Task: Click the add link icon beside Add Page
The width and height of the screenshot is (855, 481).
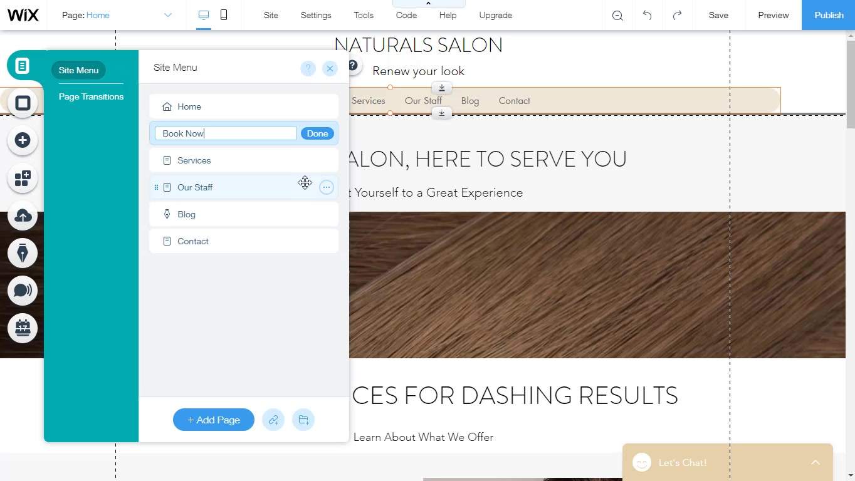Action: click(x=273, y=420)
